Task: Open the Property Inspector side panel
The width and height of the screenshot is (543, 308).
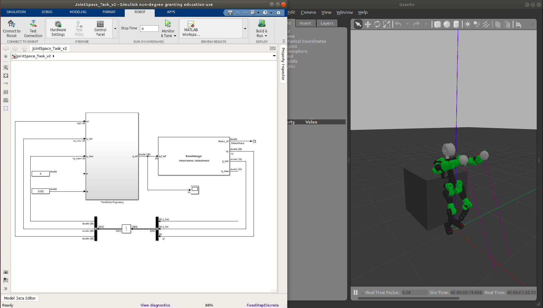Action: (283, 64)
